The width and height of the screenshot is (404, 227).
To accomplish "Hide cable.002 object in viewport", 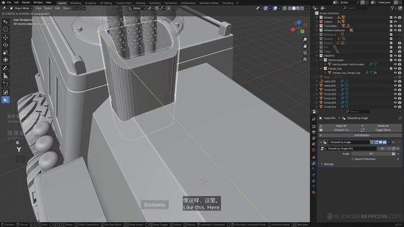I will click(x=396, y=81).
